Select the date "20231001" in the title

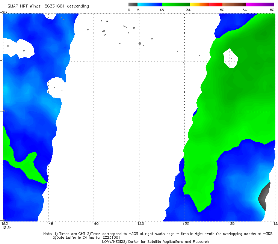pyautogui.click(x=54, y=6)
